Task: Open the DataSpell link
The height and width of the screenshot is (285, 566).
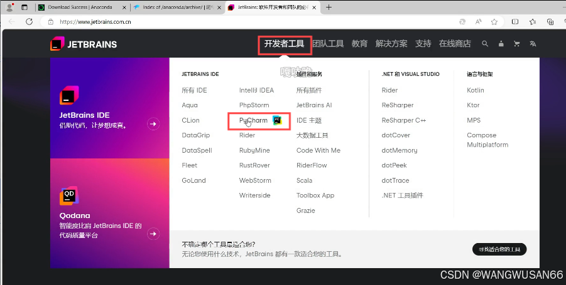Action: (197, 150)
